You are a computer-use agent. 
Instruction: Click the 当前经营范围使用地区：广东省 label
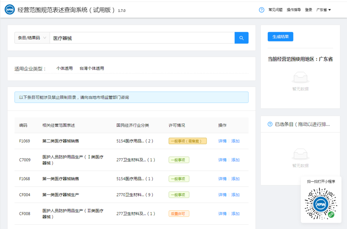click(300, 59)
